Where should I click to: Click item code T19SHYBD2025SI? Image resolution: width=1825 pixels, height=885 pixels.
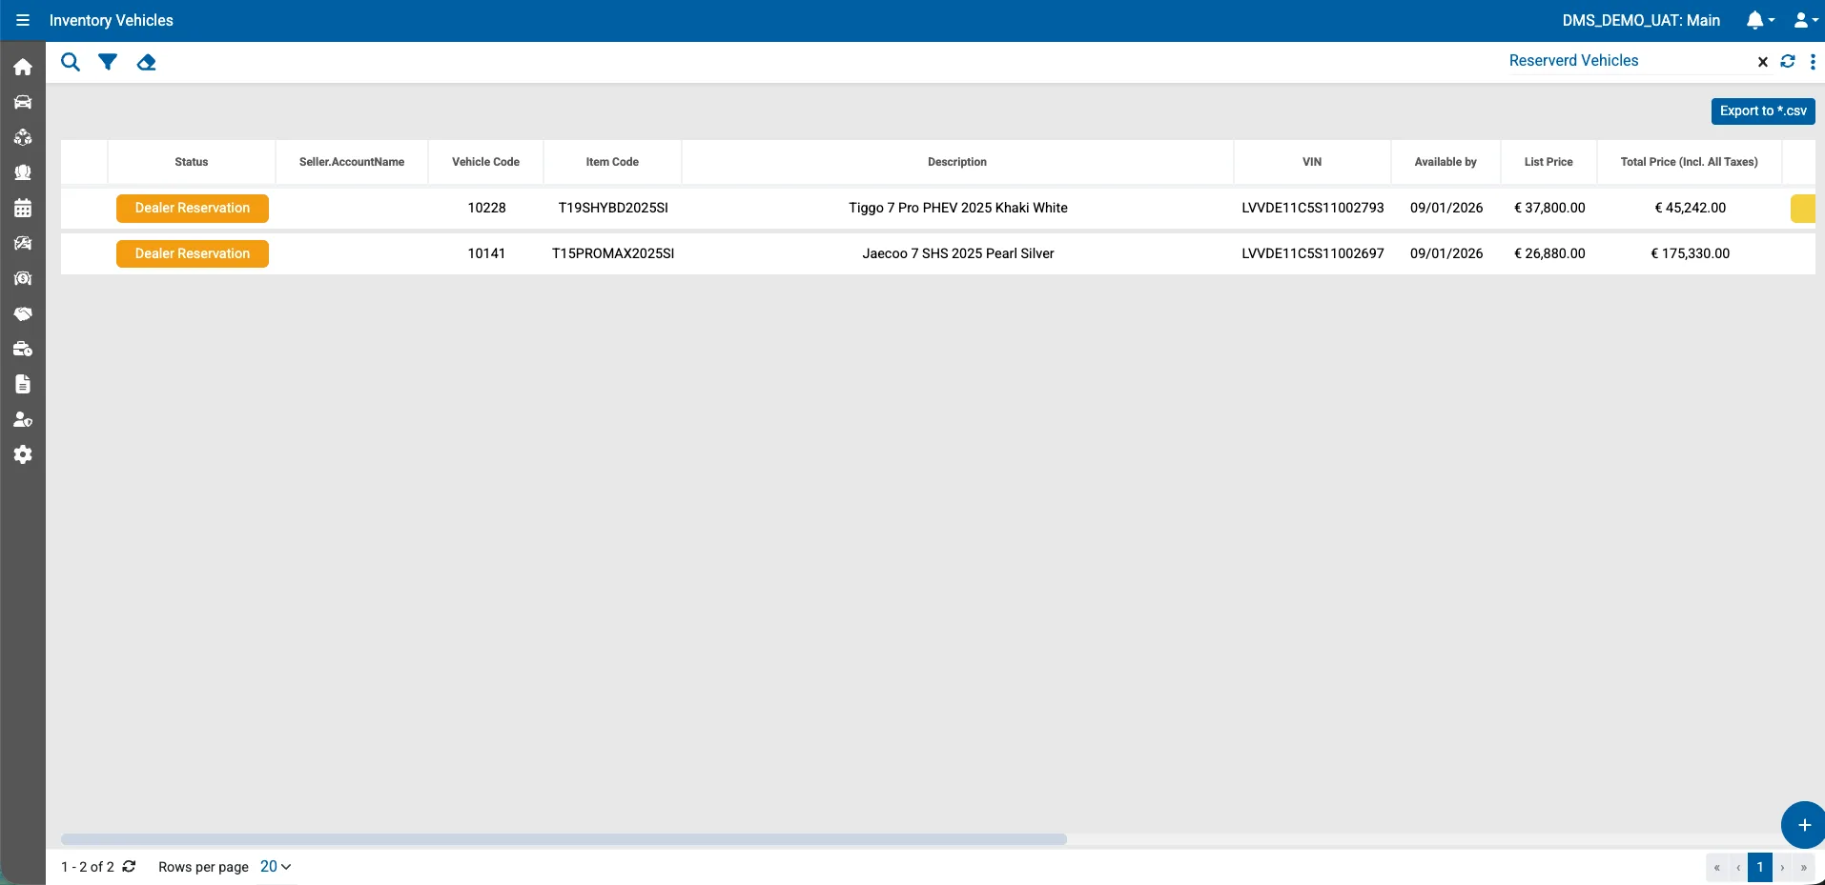[x=613, y=208]
